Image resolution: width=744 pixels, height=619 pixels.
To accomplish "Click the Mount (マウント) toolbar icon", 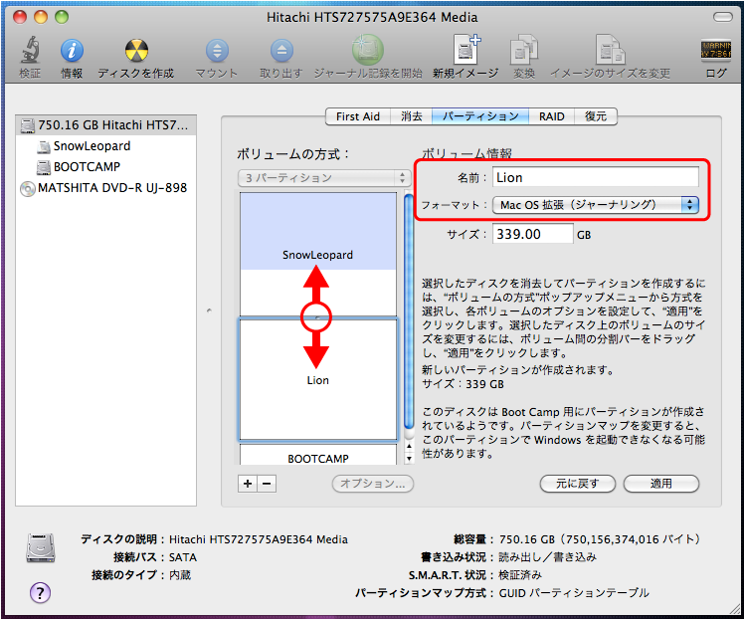I will [x=217, y=50].
